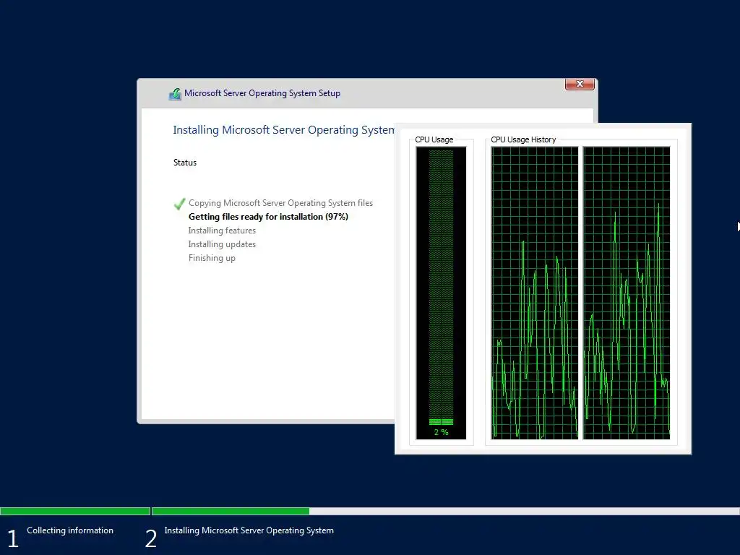Click the 'Installing Microsoft Server Operating System' heading
The height and width of the screenshot is (555, 740).
[283, 130]
